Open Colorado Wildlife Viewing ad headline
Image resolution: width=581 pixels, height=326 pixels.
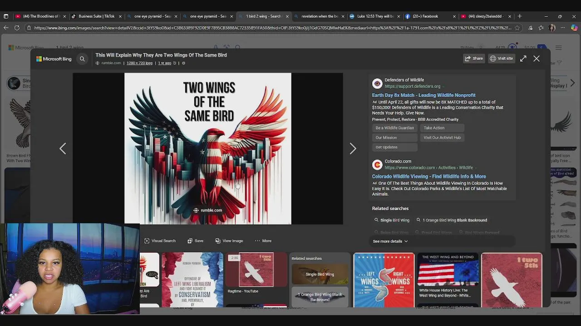(429, 176)
